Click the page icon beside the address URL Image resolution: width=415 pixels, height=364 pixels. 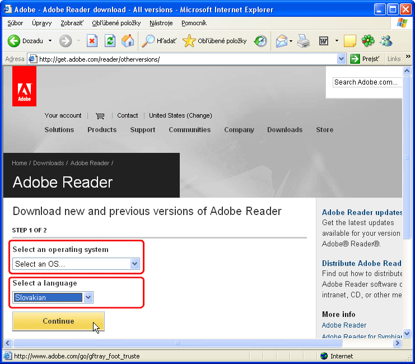tap(32, 59)
